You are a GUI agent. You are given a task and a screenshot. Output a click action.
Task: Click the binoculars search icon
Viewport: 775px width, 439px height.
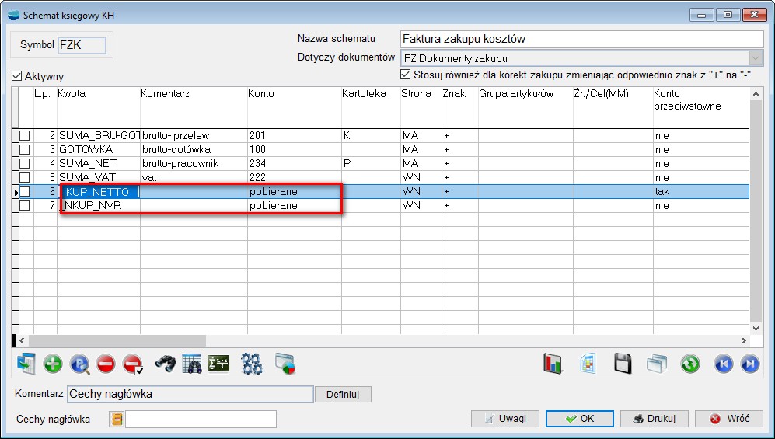165,364
